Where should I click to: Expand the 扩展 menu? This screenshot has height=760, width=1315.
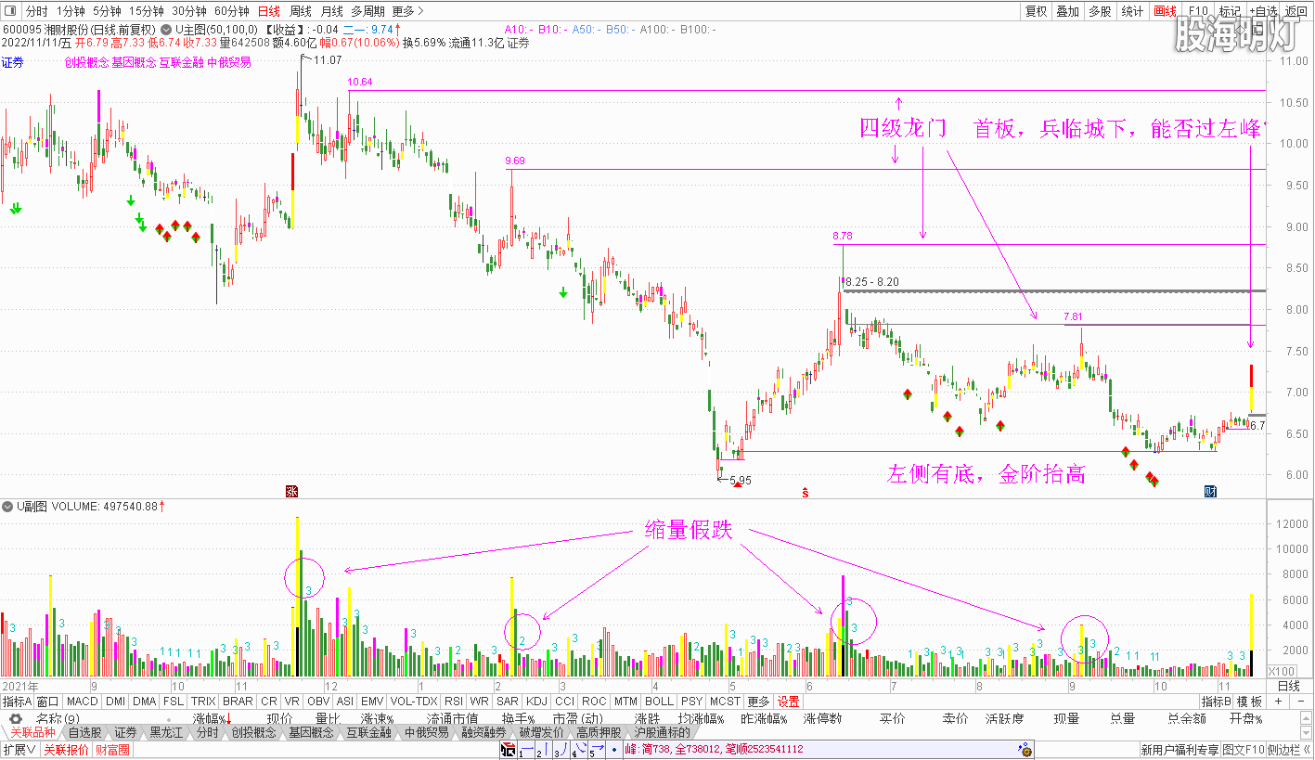click(x=19, y=749)
